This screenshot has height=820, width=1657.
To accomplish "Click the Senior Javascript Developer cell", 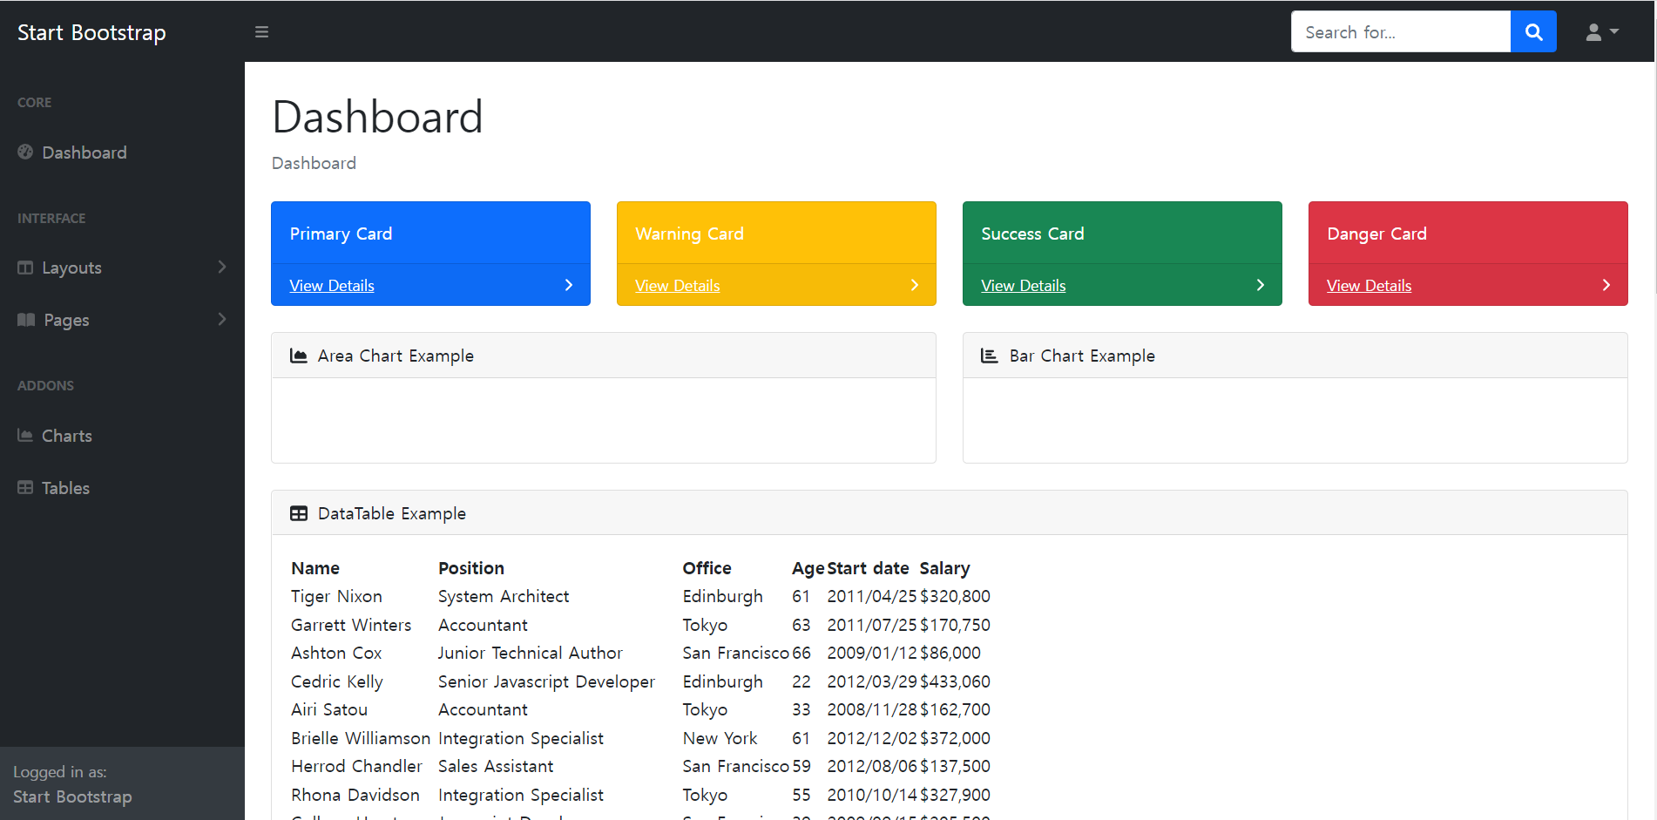I will [x=546, y=681].
